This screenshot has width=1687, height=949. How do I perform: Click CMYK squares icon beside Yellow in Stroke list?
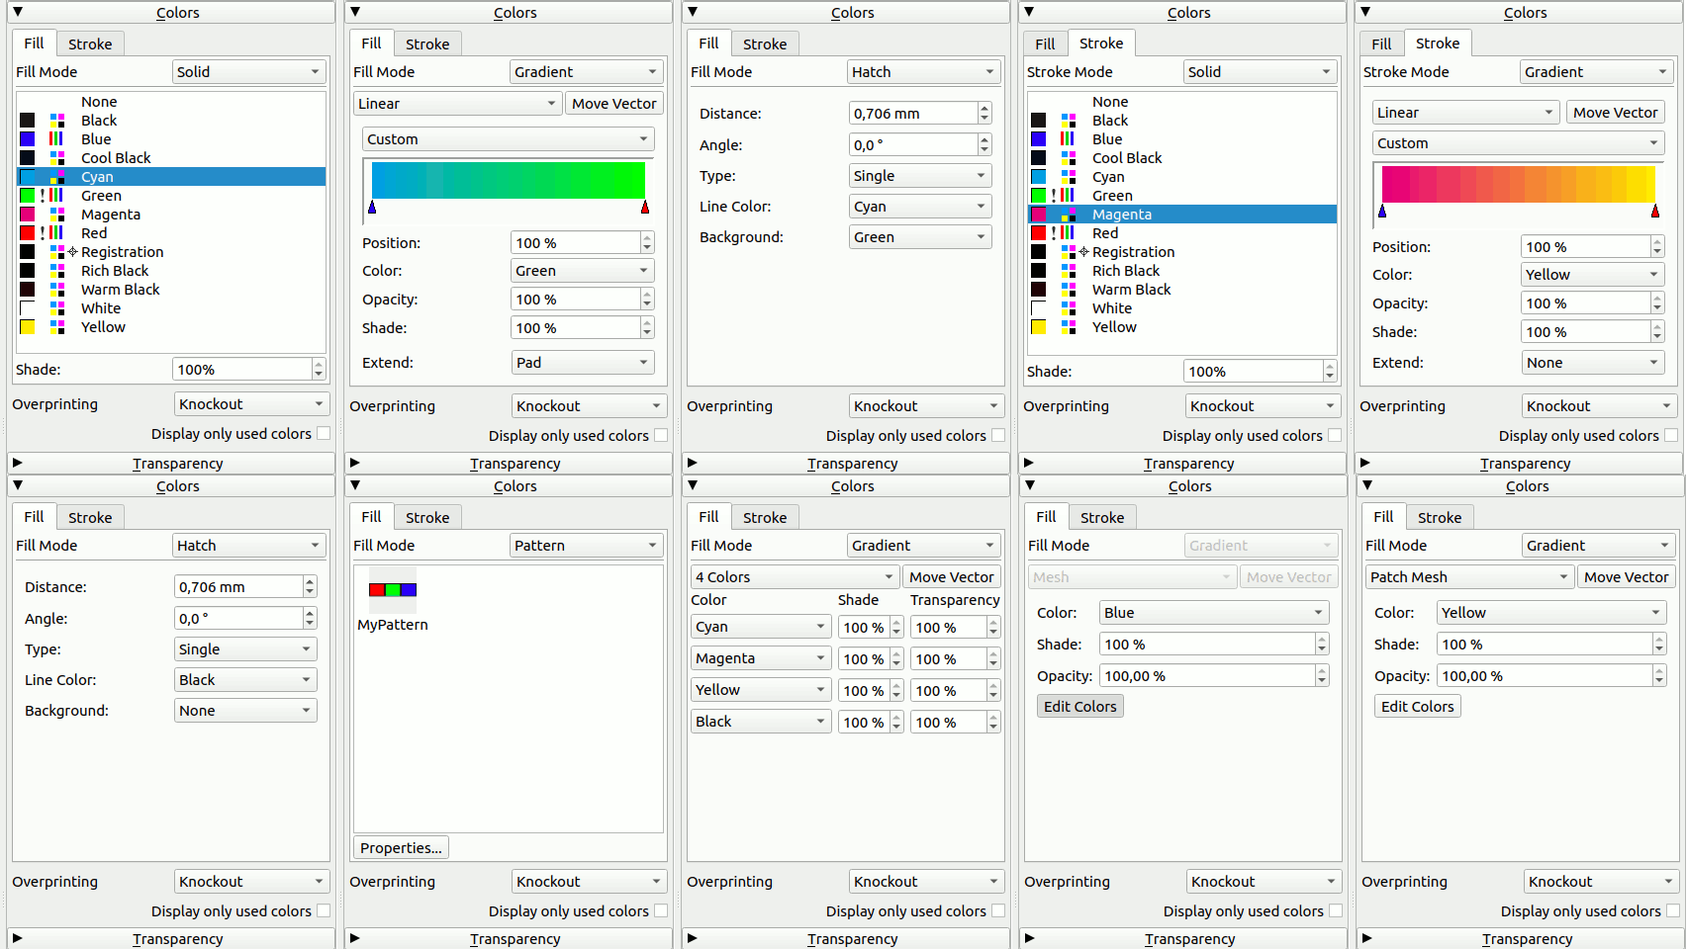pos(1068,327)
